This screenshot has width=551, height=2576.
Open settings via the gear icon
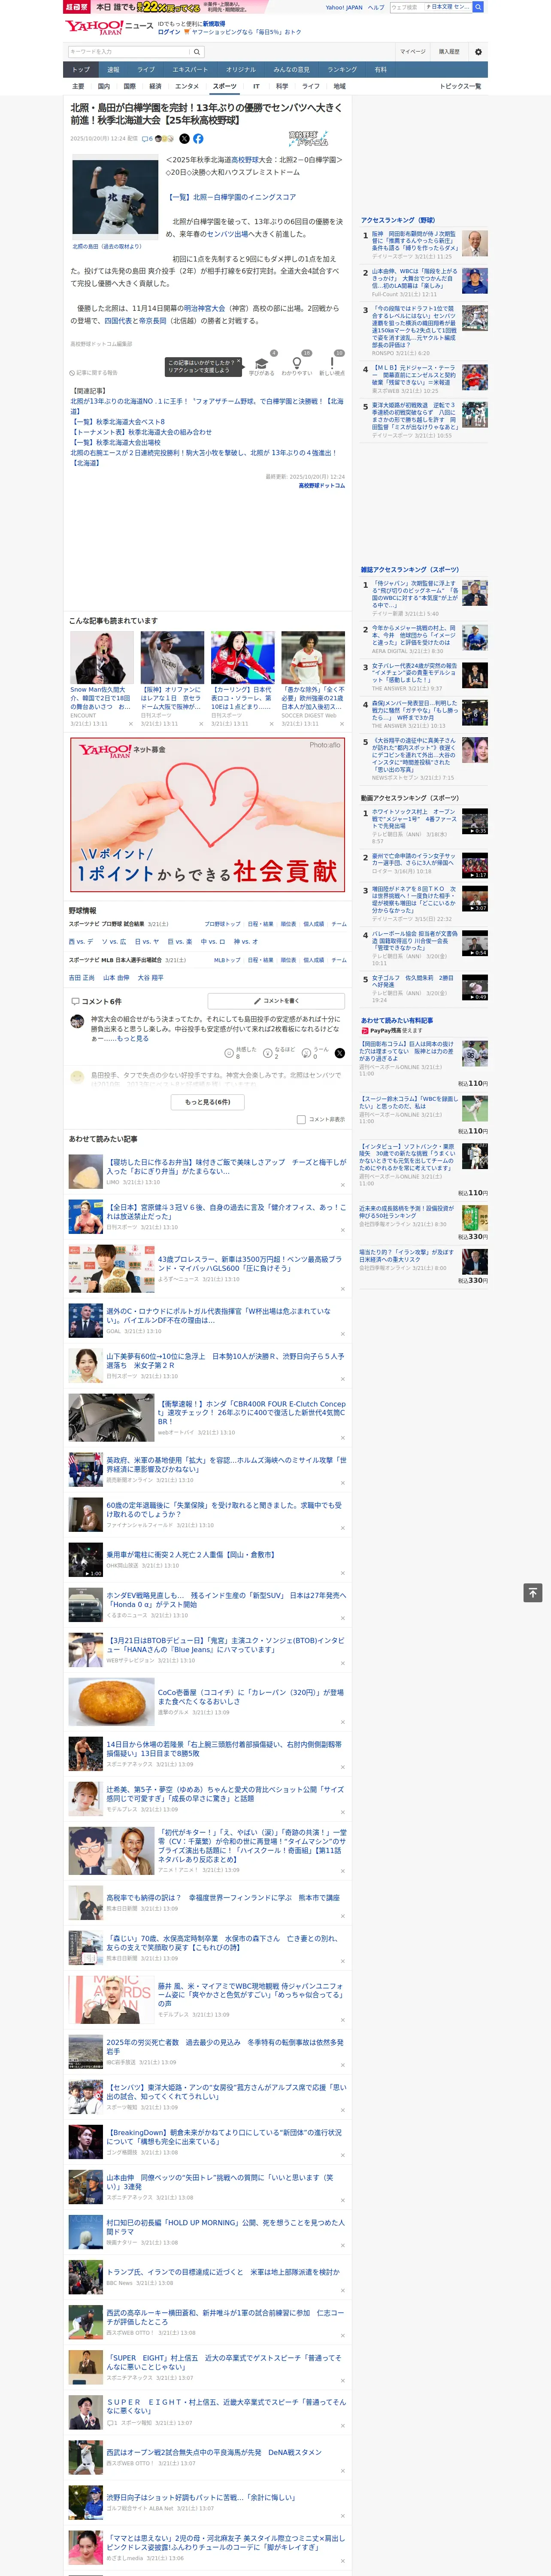(478, 52)
